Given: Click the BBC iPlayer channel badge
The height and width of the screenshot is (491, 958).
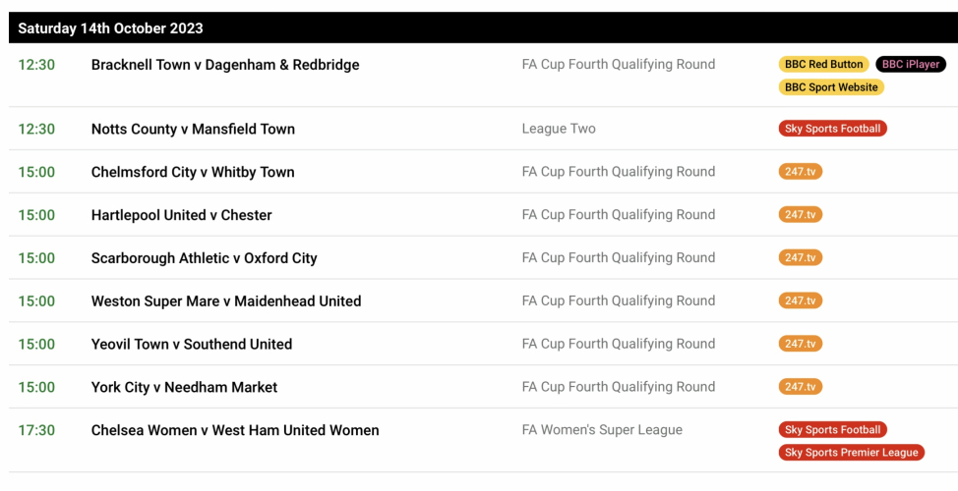Looking at the screenshot, I should [x=910, y=65].
